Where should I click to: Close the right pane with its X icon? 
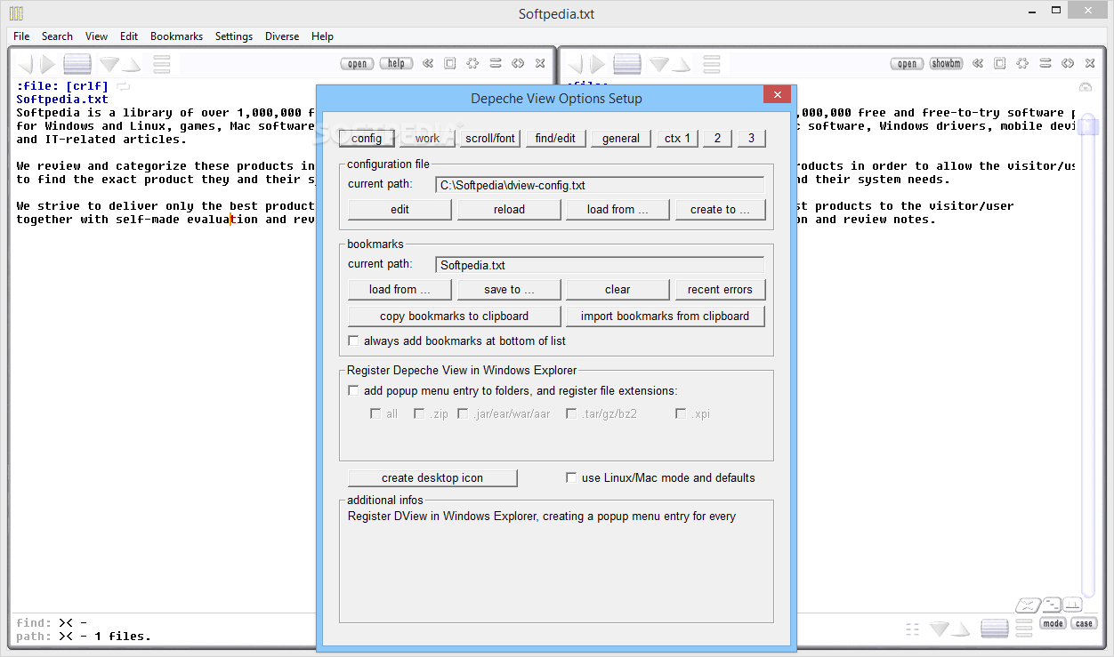pyautogui.click(x=1090, y=63)
